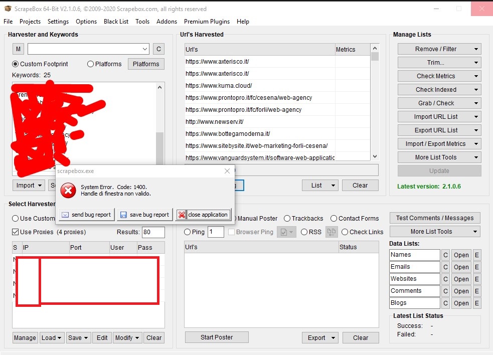
Task: Expand Import / Export Metrics dropdown
Action: (x=439, y=144)
